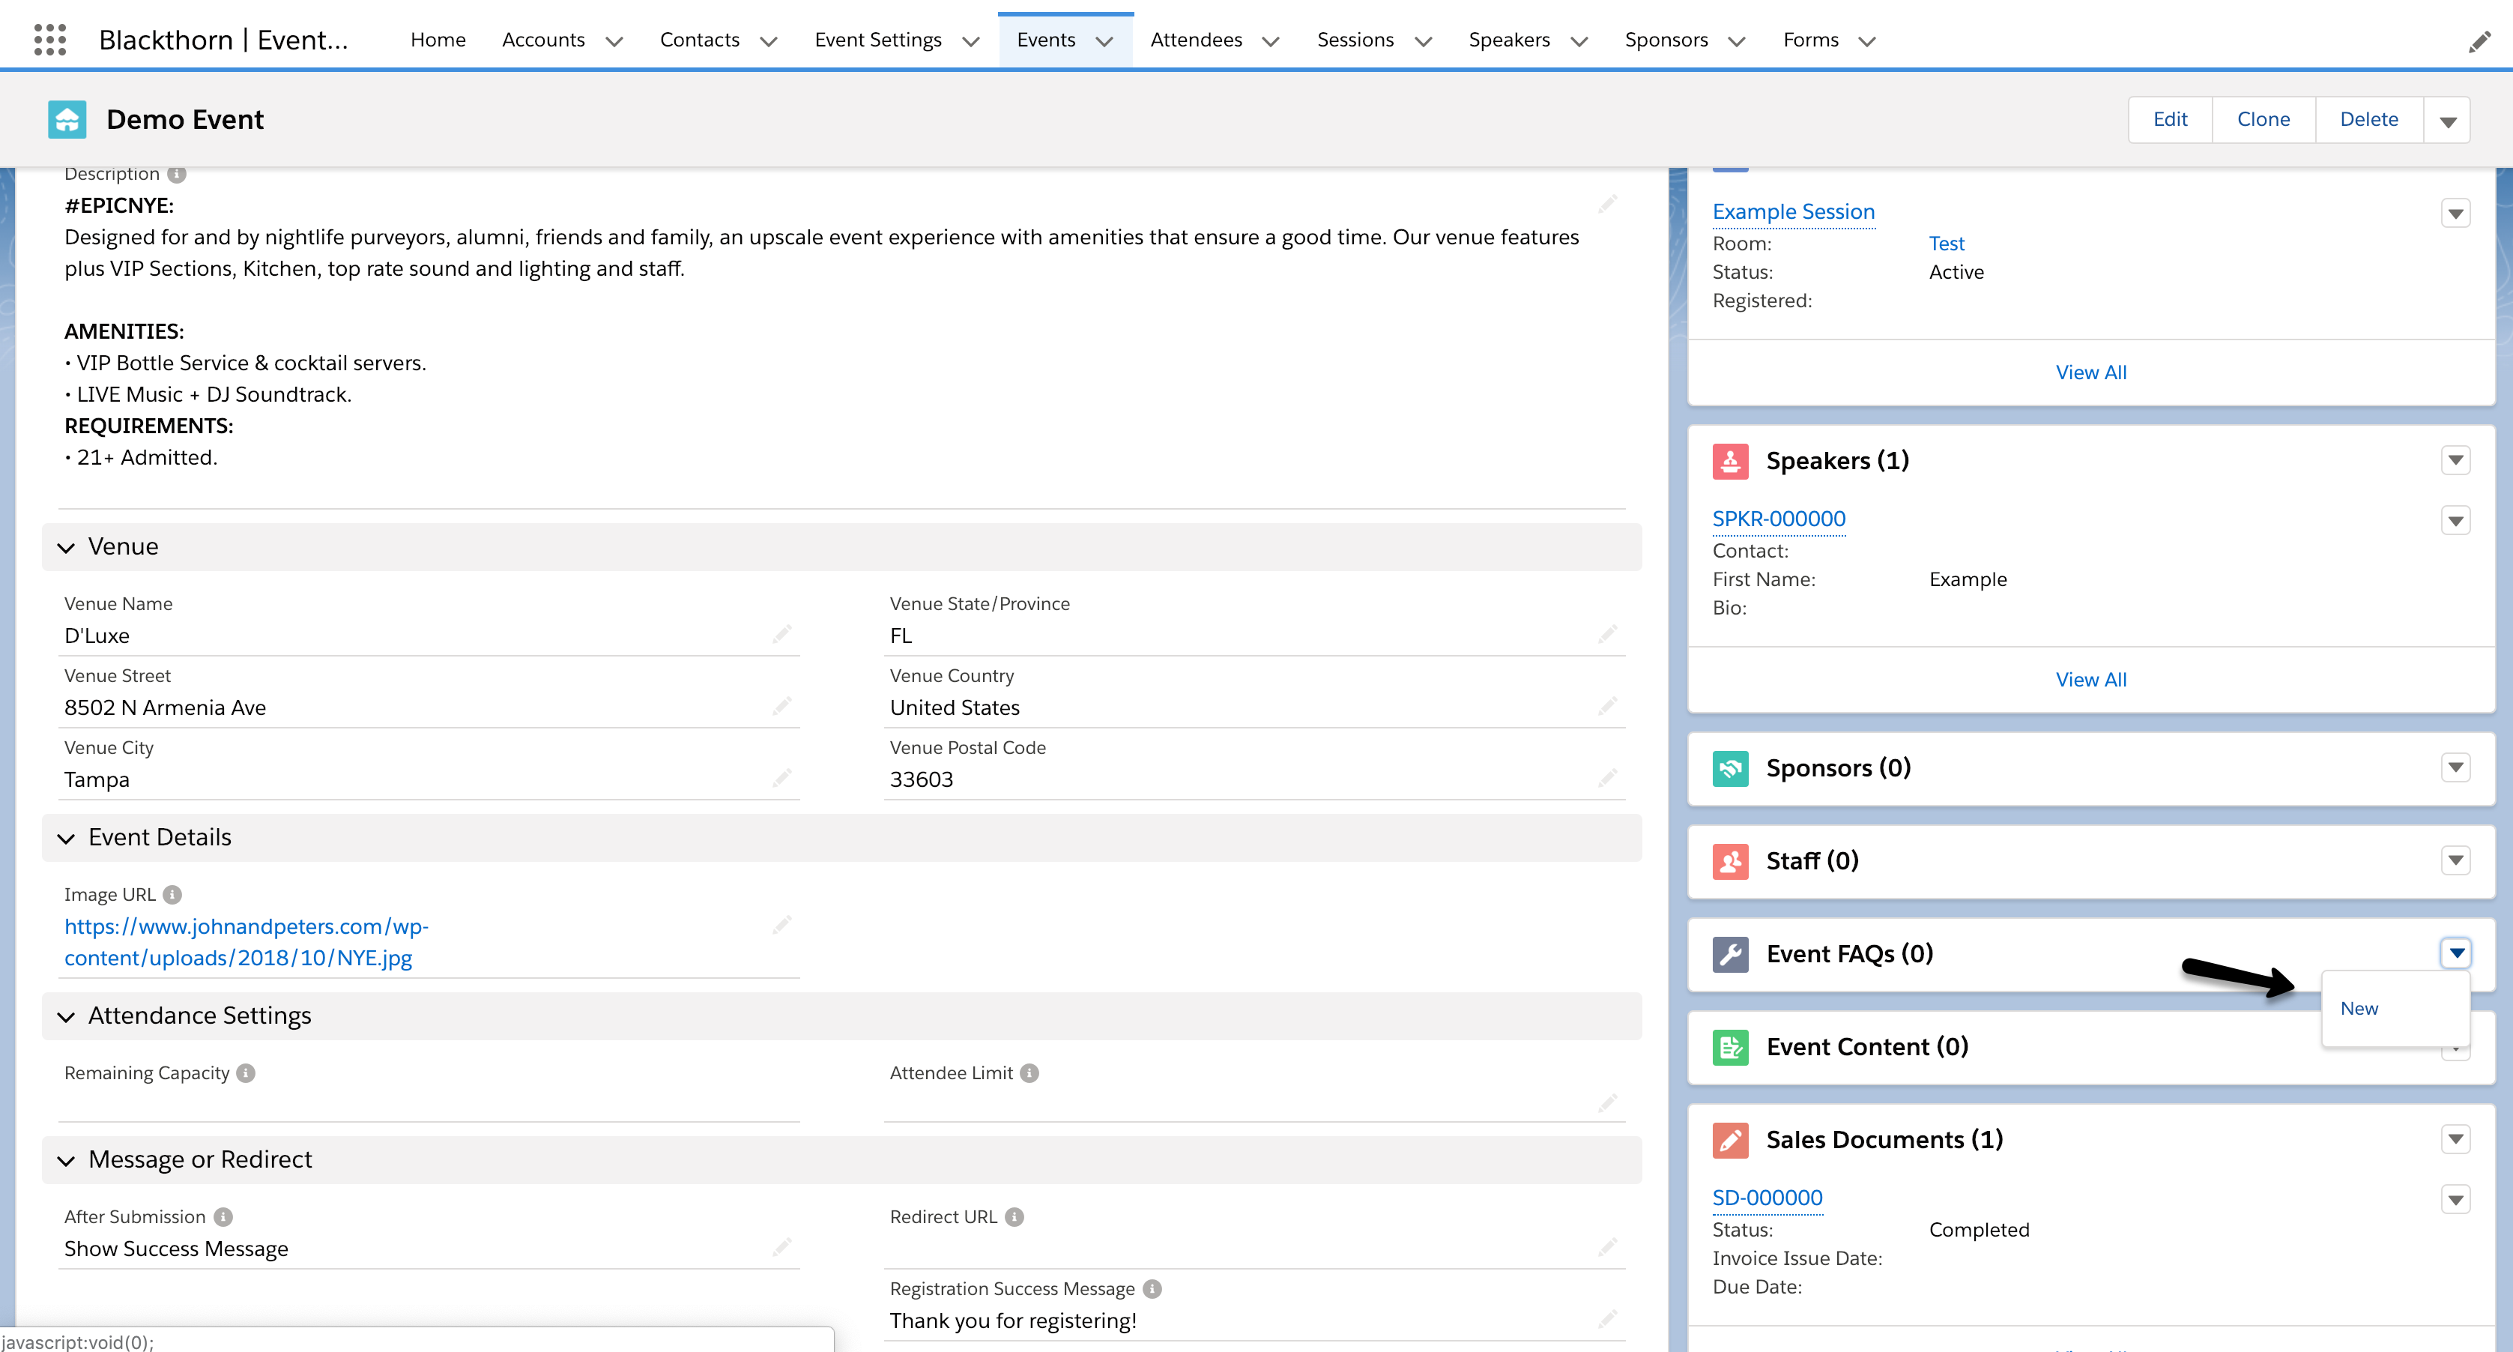Click the Demo Event record icon

[67, 119]
